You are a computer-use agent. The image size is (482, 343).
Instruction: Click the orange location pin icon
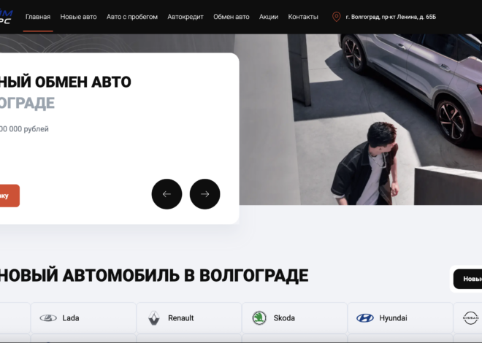pyautogui.click(x=336, y=17)
